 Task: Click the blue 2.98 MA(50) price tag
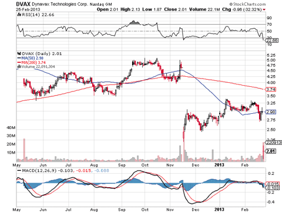pyautogui.click(x=271, y=112)
